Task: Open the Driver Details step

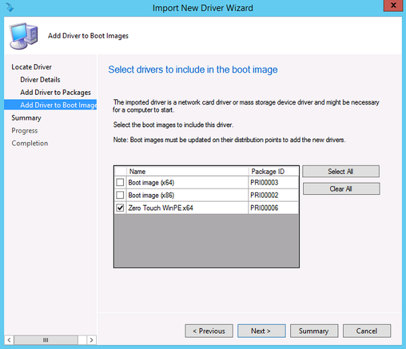Action: coord(40,80)
